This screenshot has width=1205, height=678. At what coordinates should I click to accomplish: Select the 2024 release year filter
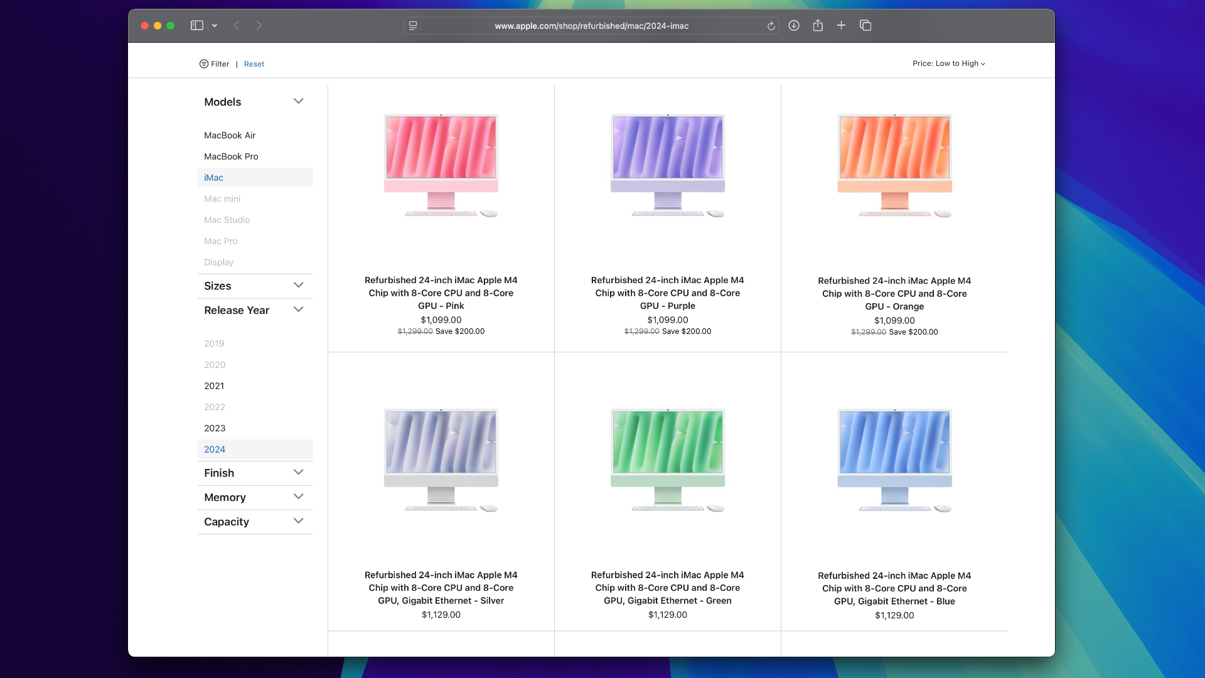tap(255, 449)
